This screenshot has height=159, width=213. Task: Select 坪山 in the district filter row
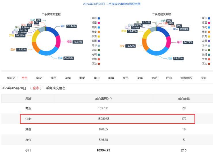[169, 78]
